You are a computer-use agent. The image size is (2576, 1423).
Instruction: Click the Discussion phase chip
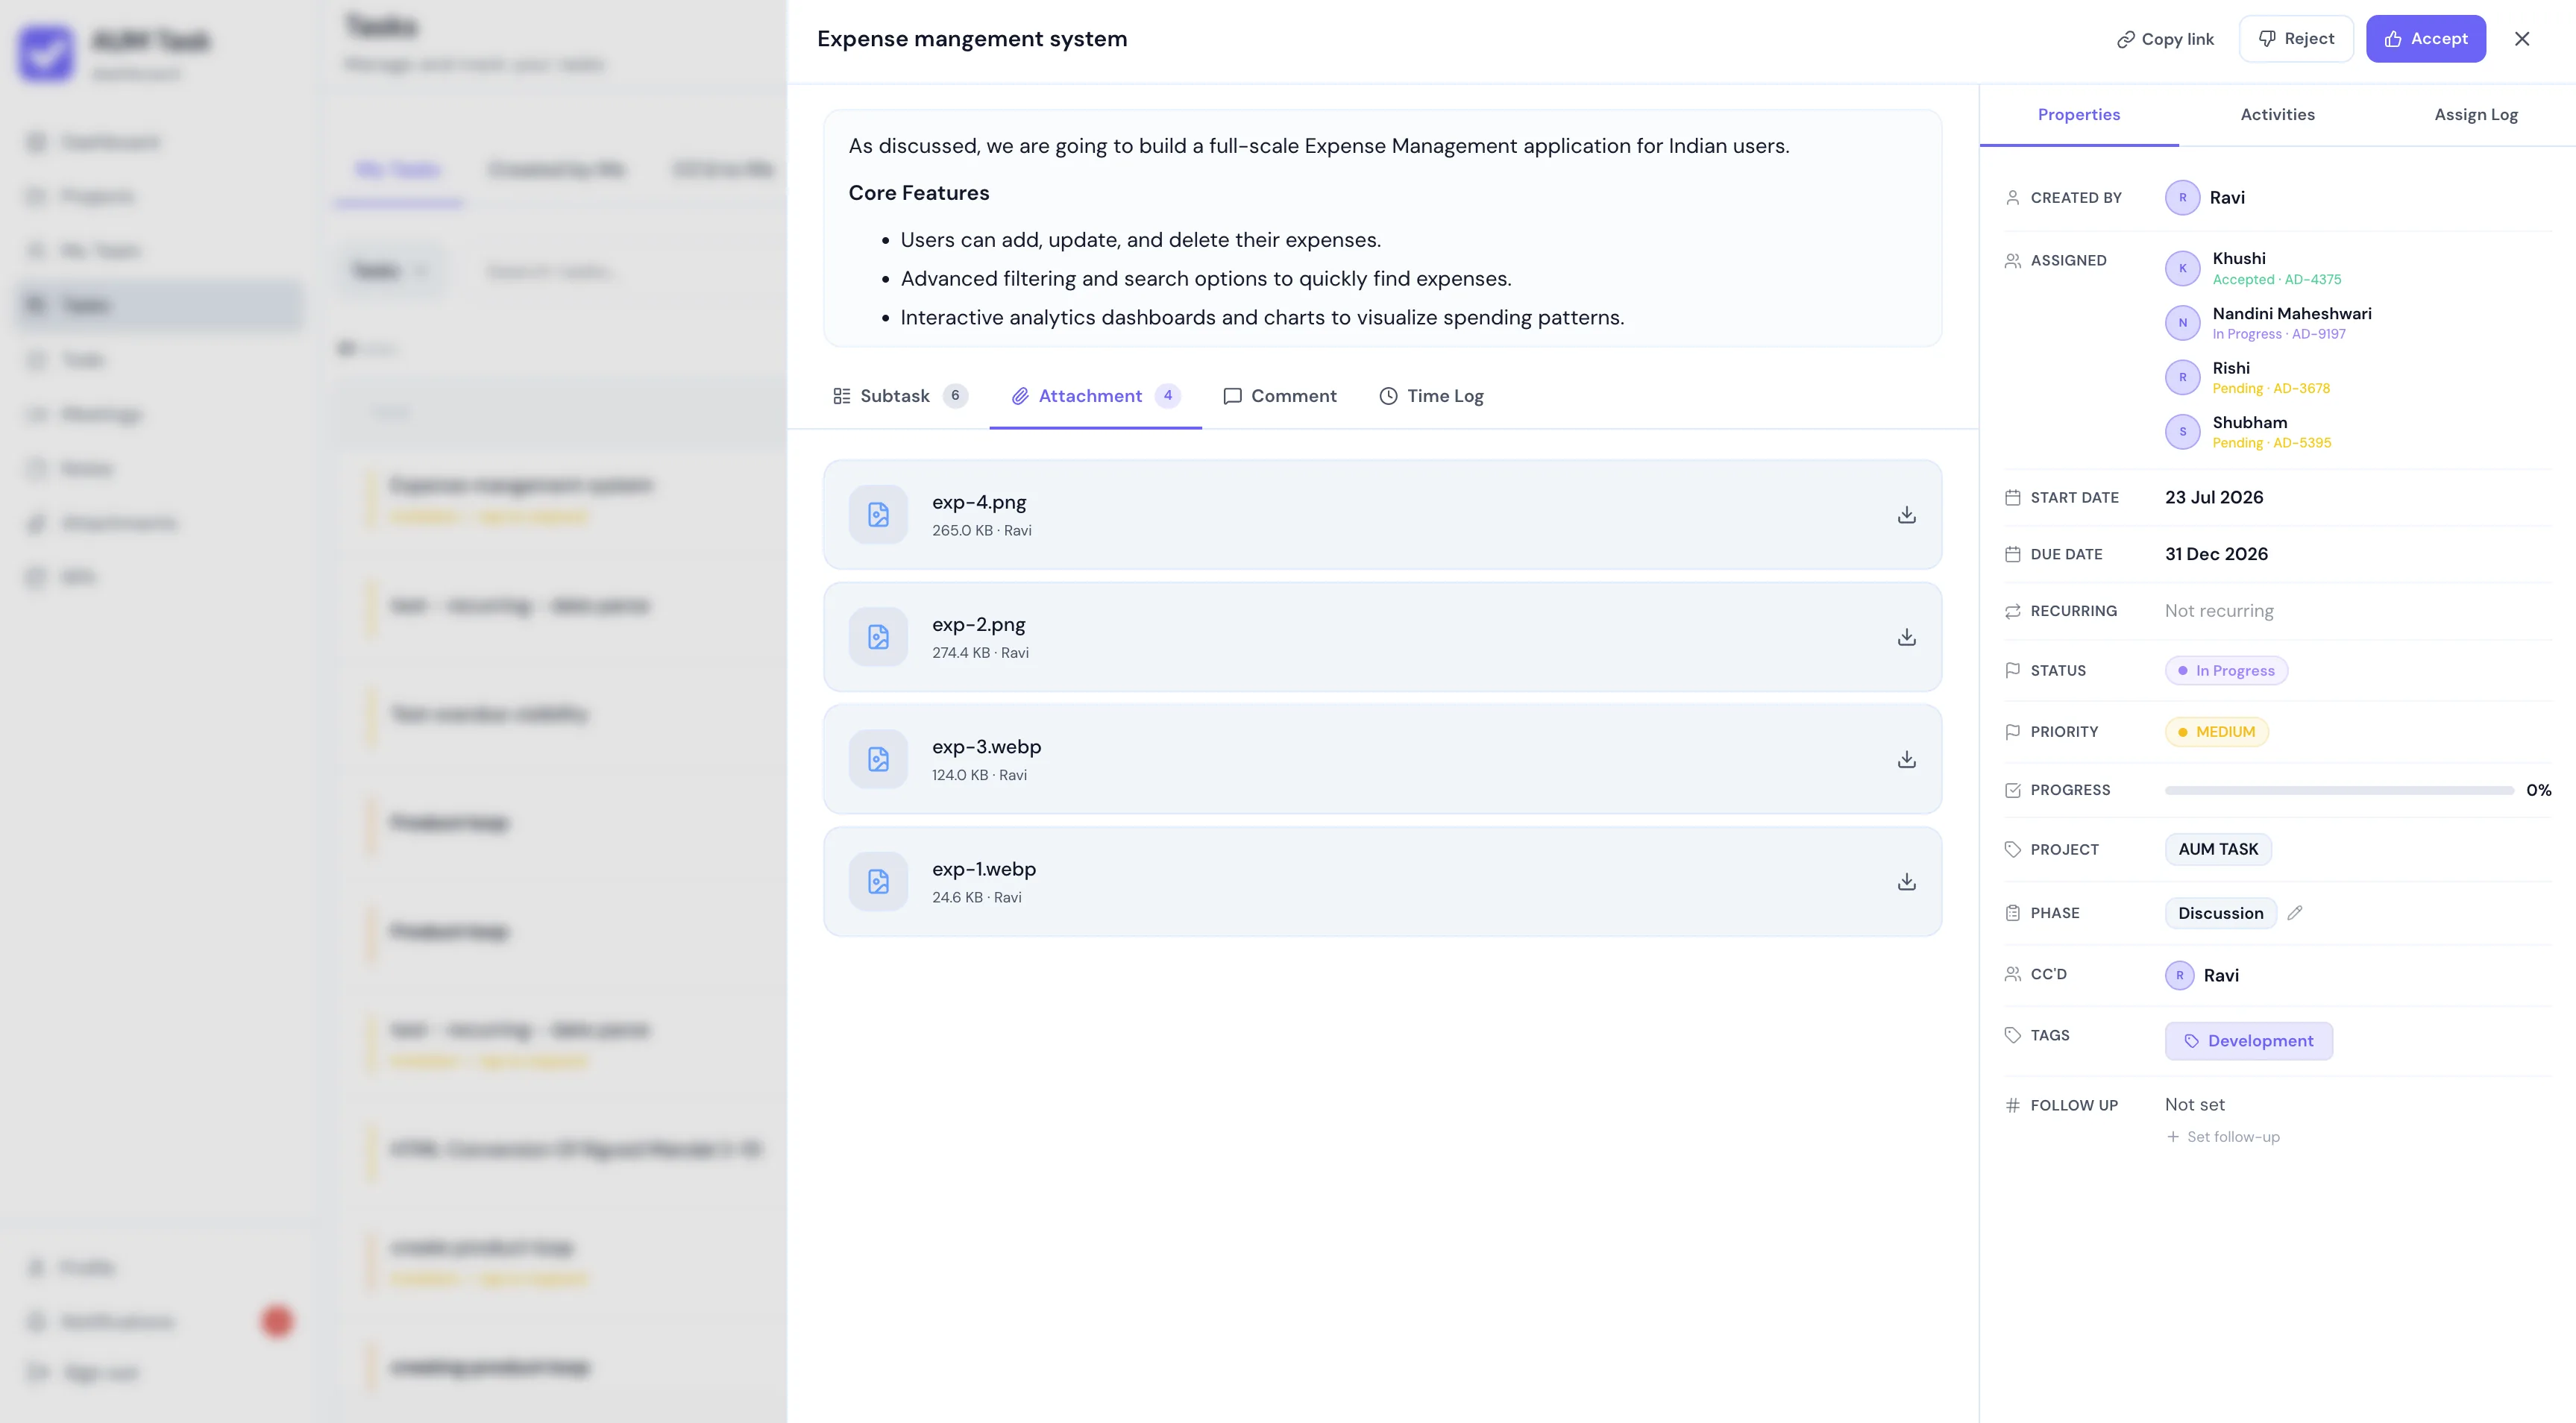click(2220, 913)
